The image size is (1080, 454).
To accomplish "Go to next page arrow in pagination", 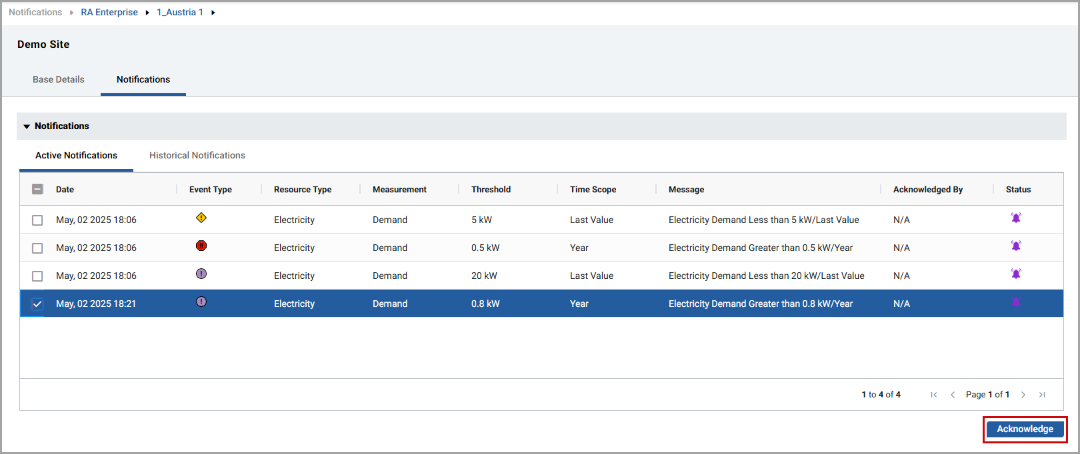I will [1023, 395].
